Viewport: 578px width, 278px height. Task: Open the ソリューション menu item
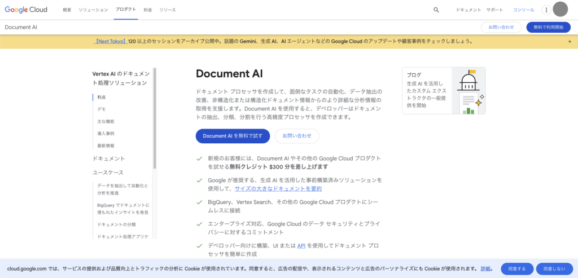coord(93,10)
